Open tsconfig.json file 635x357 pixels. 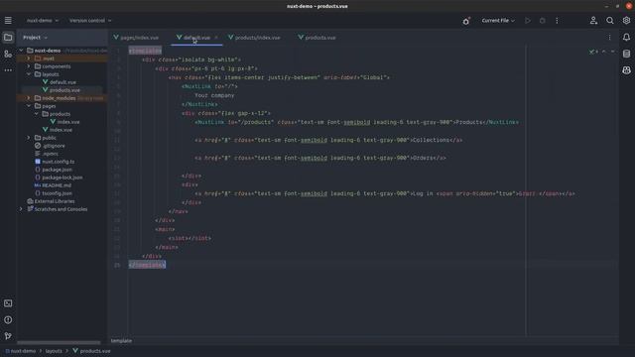click(x=57, y=193)
